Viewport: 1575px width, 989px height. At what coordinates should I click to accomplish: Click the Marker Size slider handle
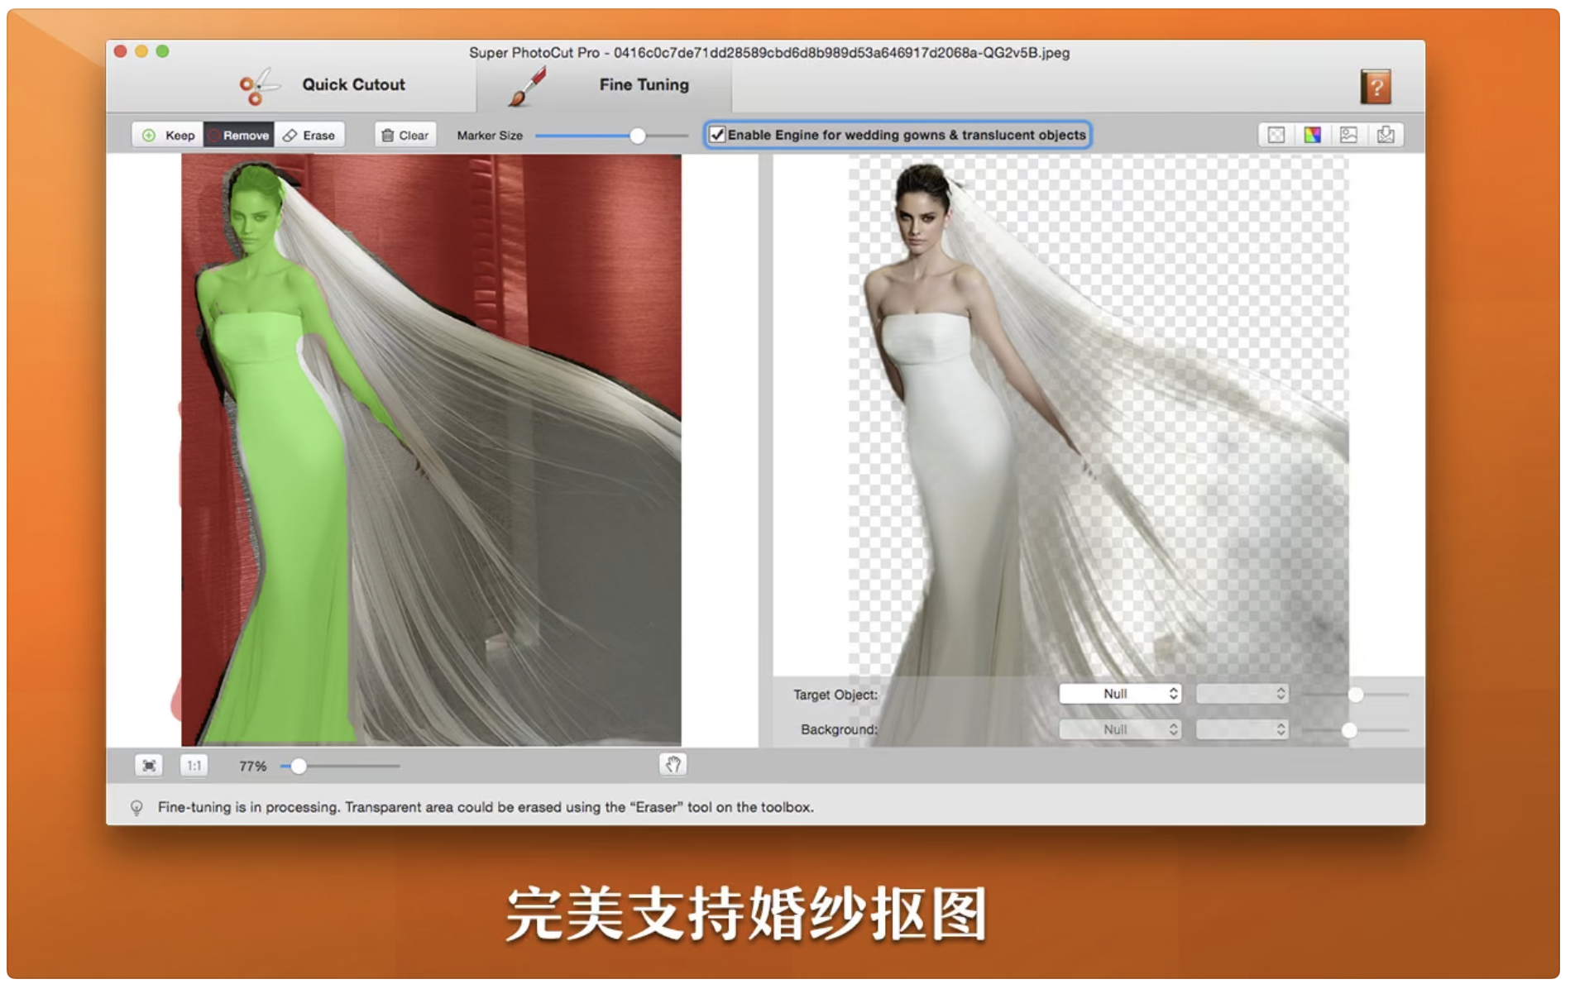pos(637,136)
